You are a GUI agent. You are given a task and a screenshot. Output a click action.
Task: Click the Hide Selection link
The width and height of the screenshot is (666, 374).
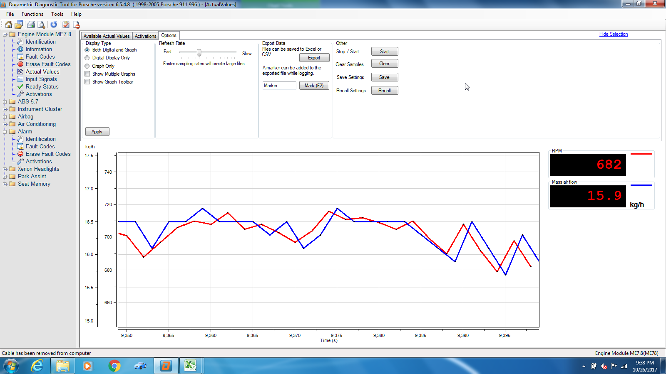(x=614, y=34)
